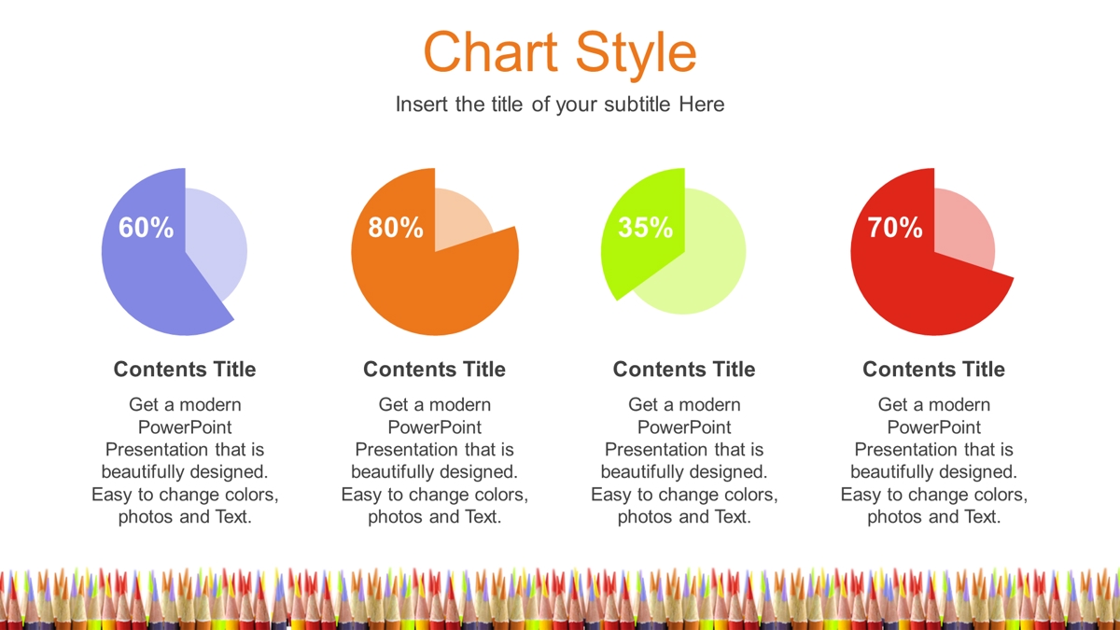The width and height of the screenshot is (1120, 630).
Task: Select the 35% percentage label
Action: pos(646,228)
